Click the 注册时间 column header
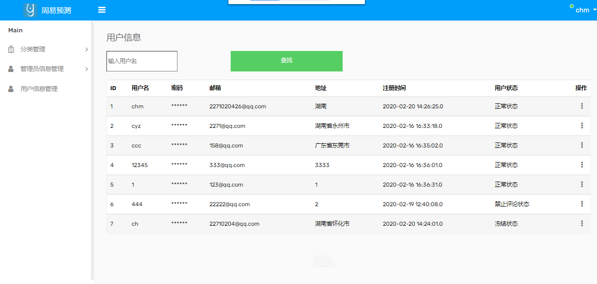Screen dimensions: 597x284 click(394, 88)
